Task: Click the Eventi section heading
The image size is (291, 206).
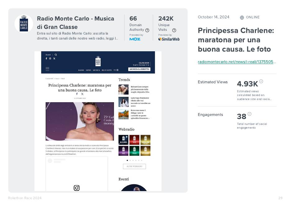Action: (124, 179)
